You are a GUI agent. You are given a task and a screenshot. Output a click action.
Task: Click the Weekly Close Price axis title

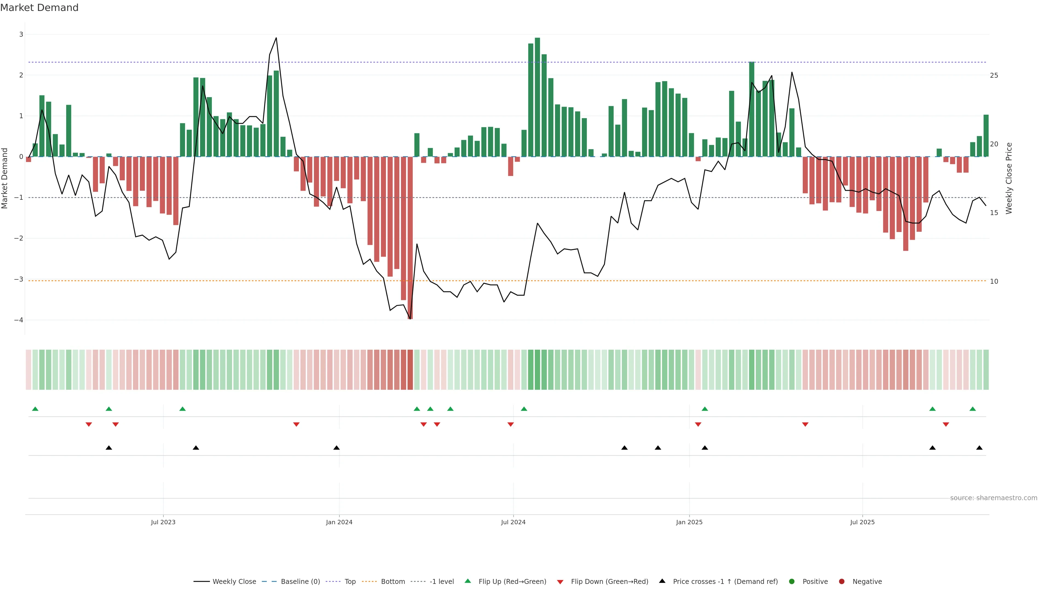tap(1009, 178)
